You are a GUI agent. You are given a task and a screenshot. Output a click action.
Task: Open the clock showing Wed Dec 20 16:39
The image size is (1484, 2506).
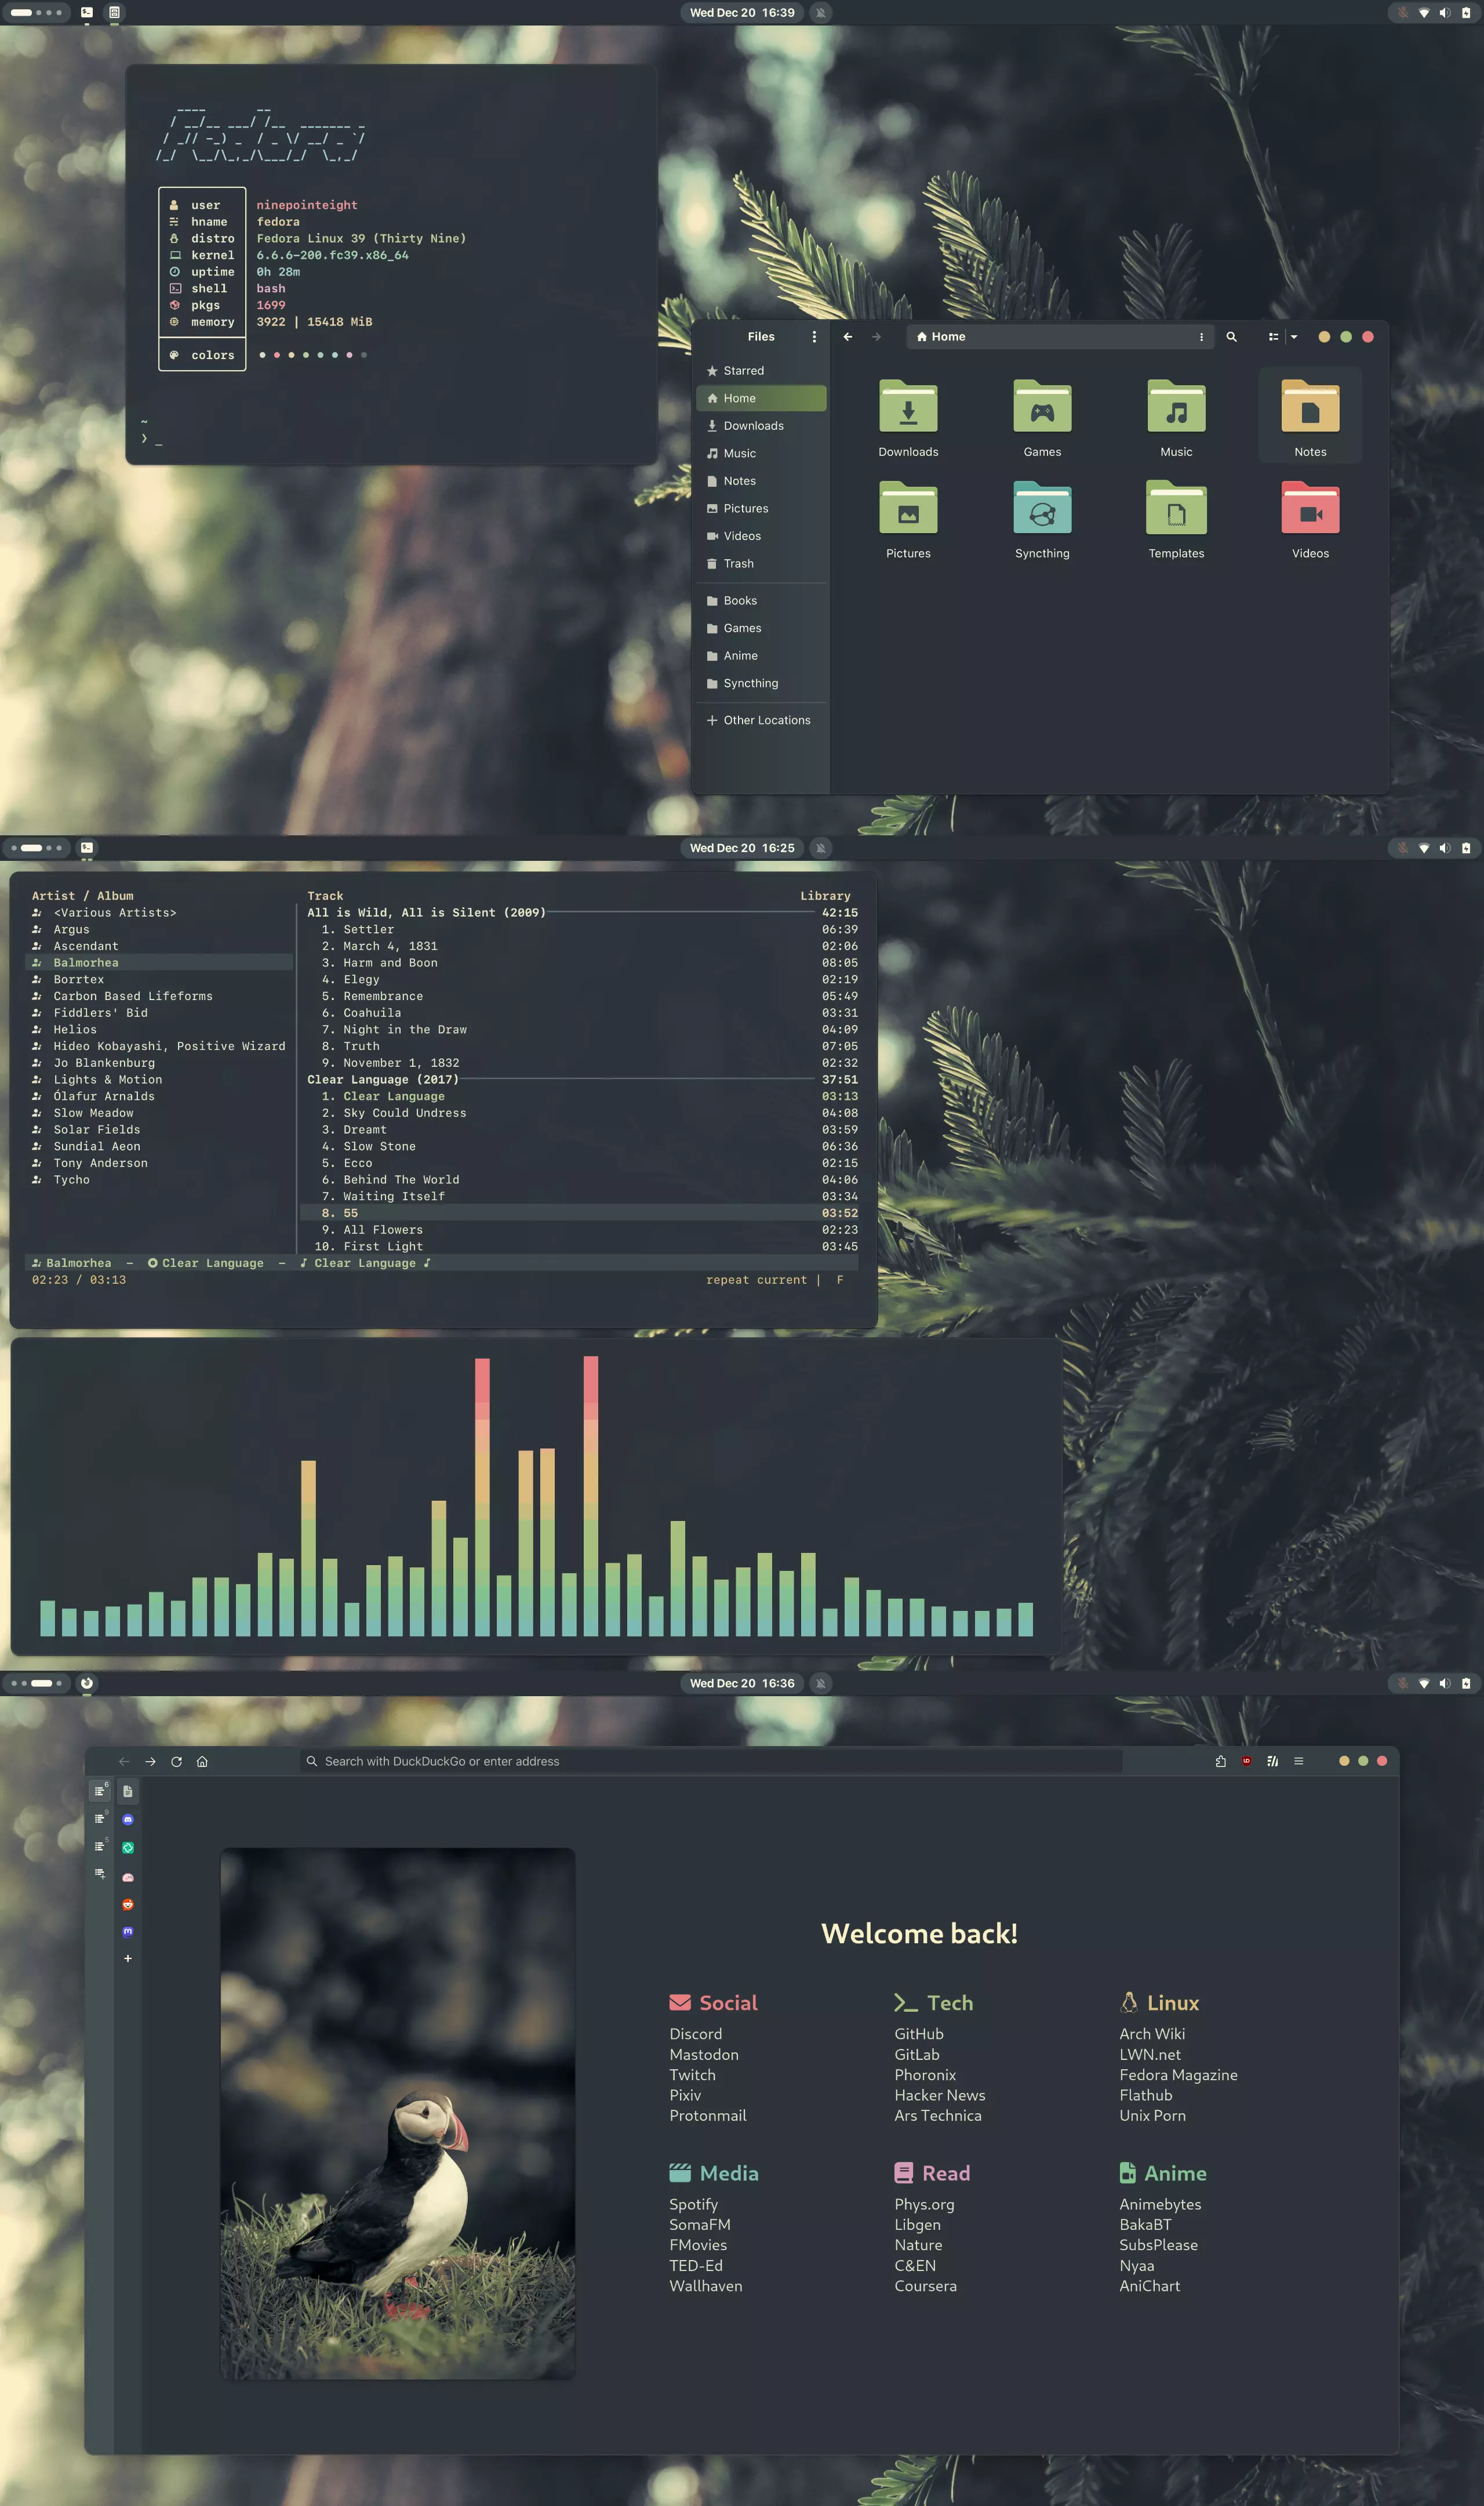pyautogui.click(x=742, y=13)
